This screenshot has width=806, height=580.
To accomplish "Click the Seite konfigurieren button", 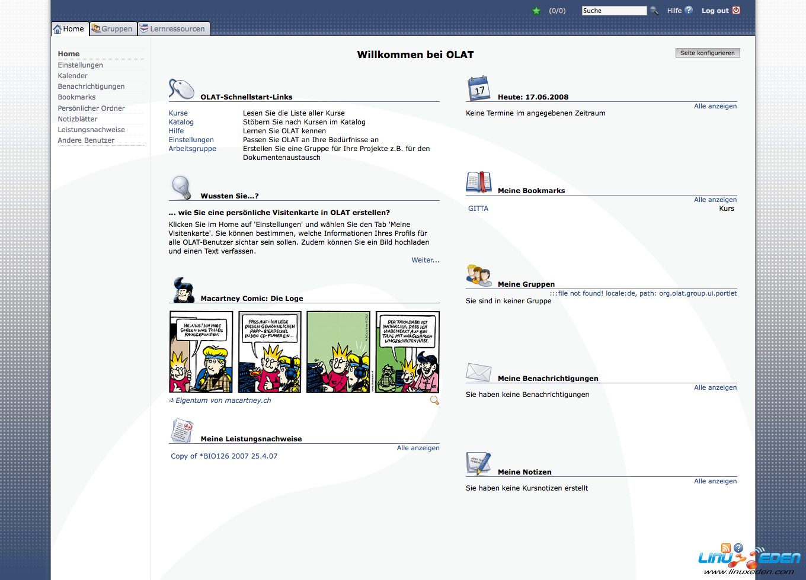I will (x=708, y=53).
